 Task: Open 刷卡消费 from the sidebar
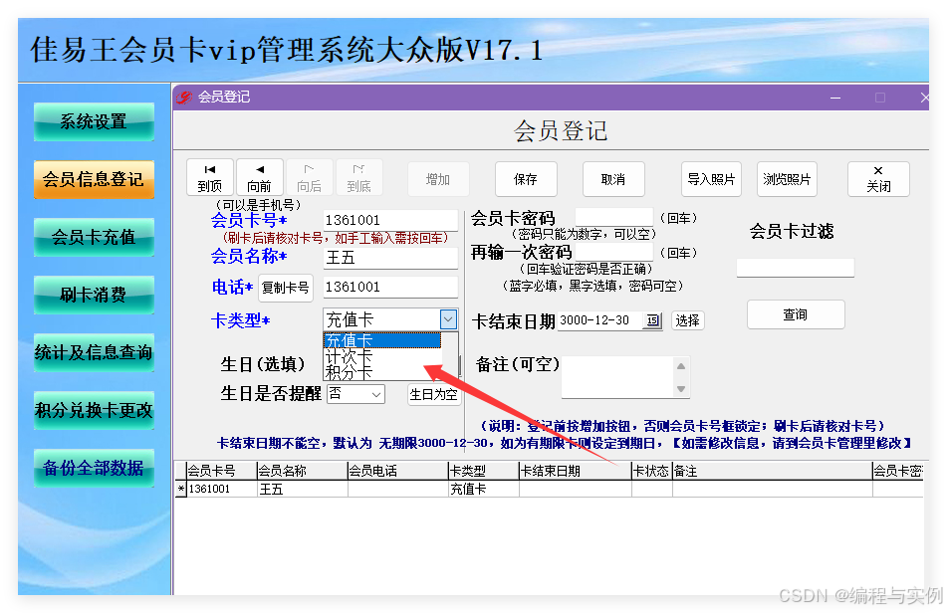pyautogui.click(x=94, y=295)
